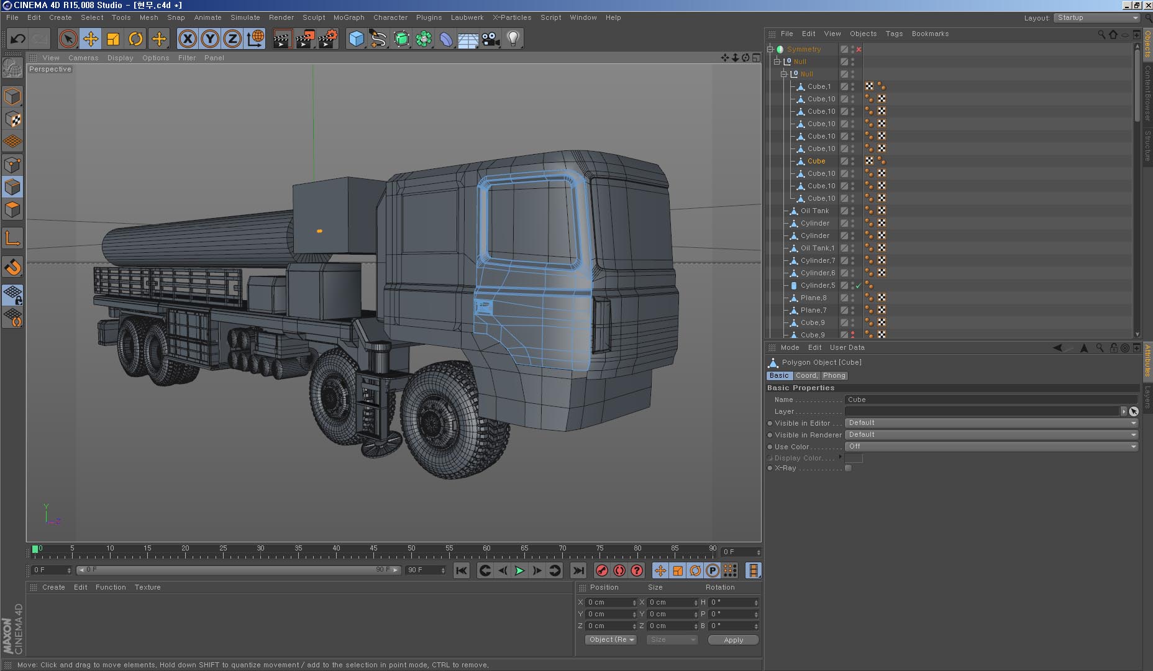Activate the Rotate tool in top toolbar
The height and width of the screenshot is (671, 1153).
coord(135,39)
